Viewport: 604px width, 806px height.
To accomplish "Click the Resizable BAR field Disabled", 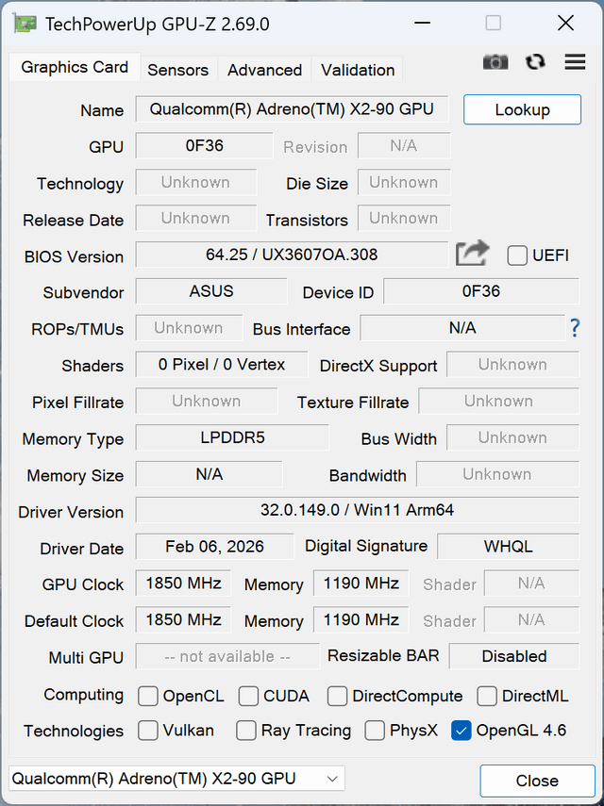I will point(514,656).
